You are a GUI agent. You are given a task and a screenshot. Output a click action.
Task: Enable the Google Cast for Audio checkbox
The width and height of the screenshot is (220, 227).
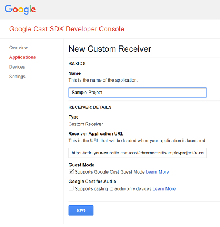click(x=71, y=188)
